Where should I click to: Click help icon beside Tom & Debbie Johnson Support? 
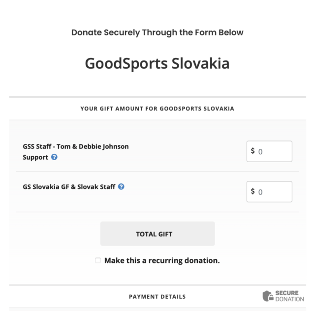point(54,158)
